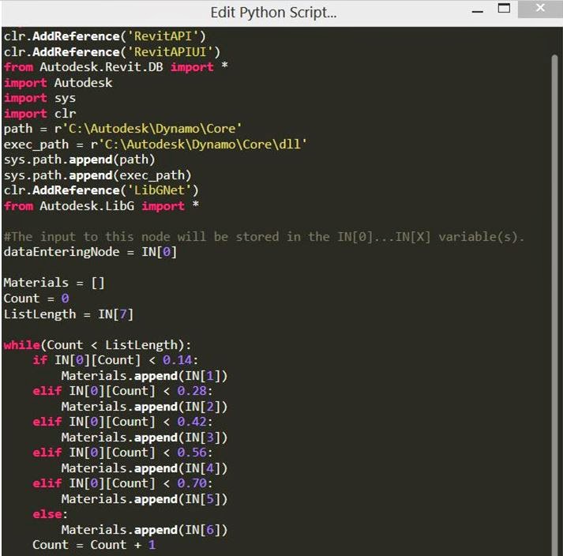Viewport: 563px width, 556px height.
Task: Click the elif line with 0.42
Action: 122,422
